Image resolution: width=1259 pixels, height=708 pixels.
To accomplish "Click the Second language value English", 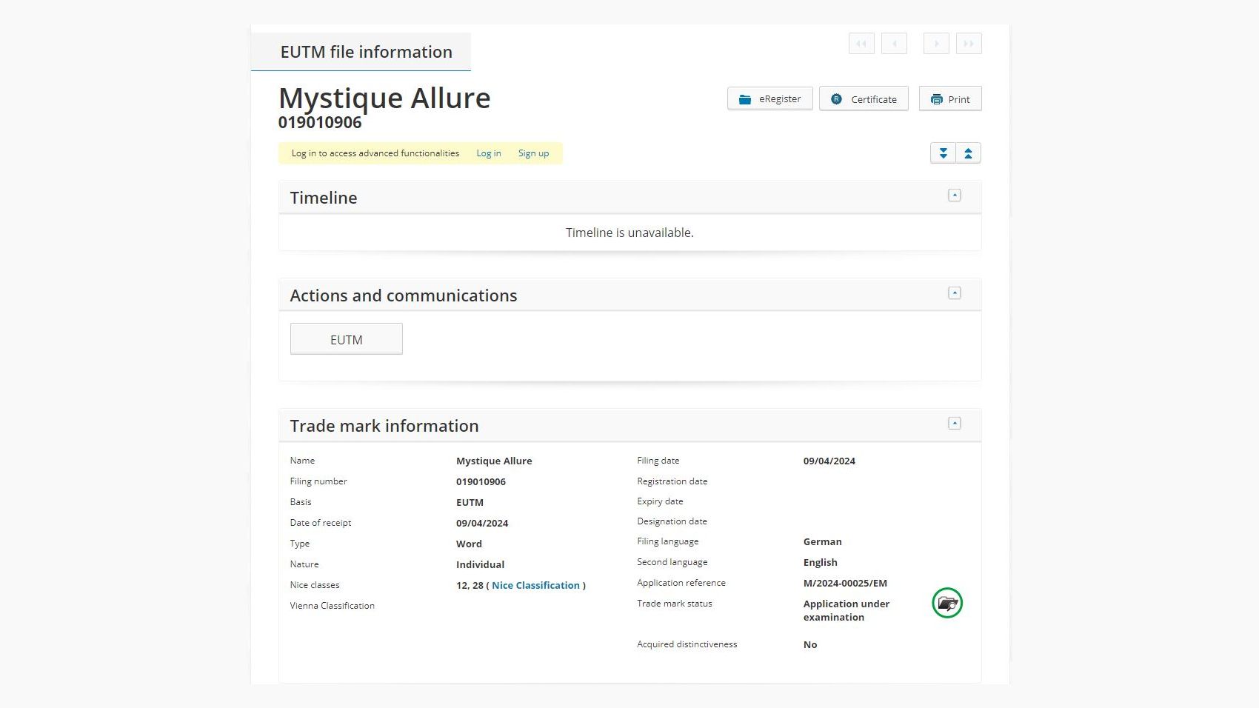I will coord(821,562).
